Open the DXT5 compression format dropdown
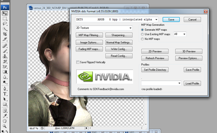 117,20
